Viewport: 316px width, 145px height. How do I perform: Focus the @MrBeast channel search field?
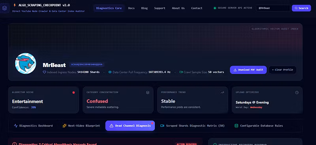pyautogui.click(x=273, y=8)
